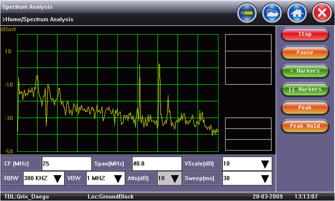335x201 pixels.
Task: Select the Sweep(ms) label
Action: pyautogui.click(x=202, y=179)
